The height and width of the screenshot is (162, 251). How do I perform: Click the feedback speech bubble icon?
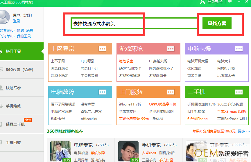tap(230, 2)
